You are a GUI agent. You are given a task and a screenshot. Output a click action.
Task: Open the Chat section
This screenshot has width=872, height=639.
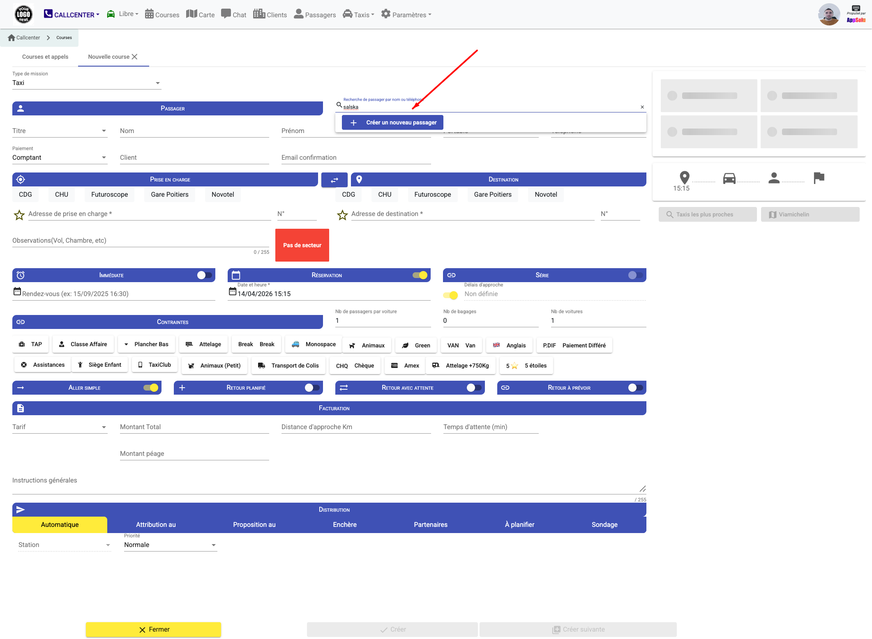[x=233, y=14]
